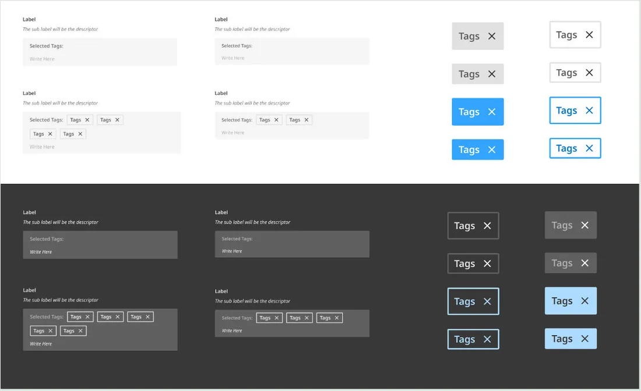Focus Write Here in light left empty field
The width and height of the screenshot is (641, 391).
coord(42,59)
